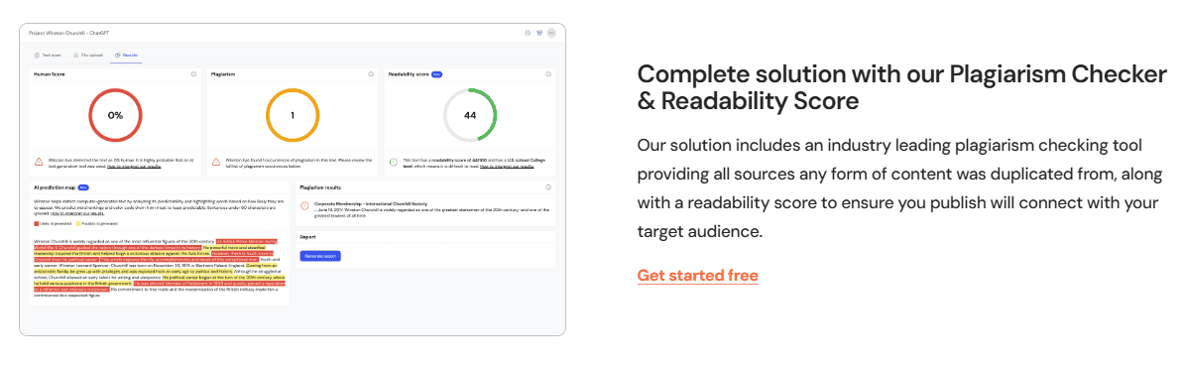
Task: Open 'How to interpret' link under Readability score
Action: tap(507, 166)
